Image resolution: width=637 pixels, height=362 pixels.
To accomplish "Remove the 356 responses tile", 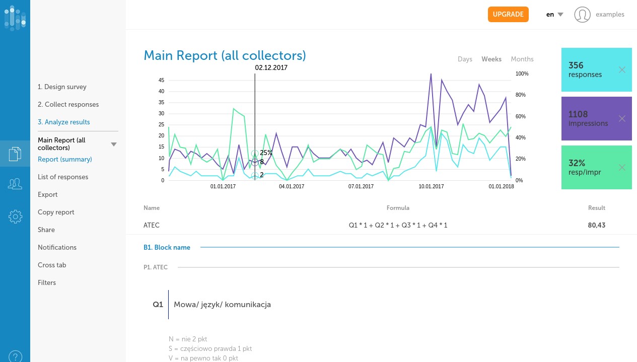I will pos(622,70).
